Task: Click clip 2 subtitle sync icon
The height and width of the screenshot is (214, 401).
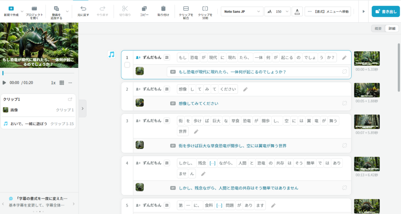Action: pos(345,103)
